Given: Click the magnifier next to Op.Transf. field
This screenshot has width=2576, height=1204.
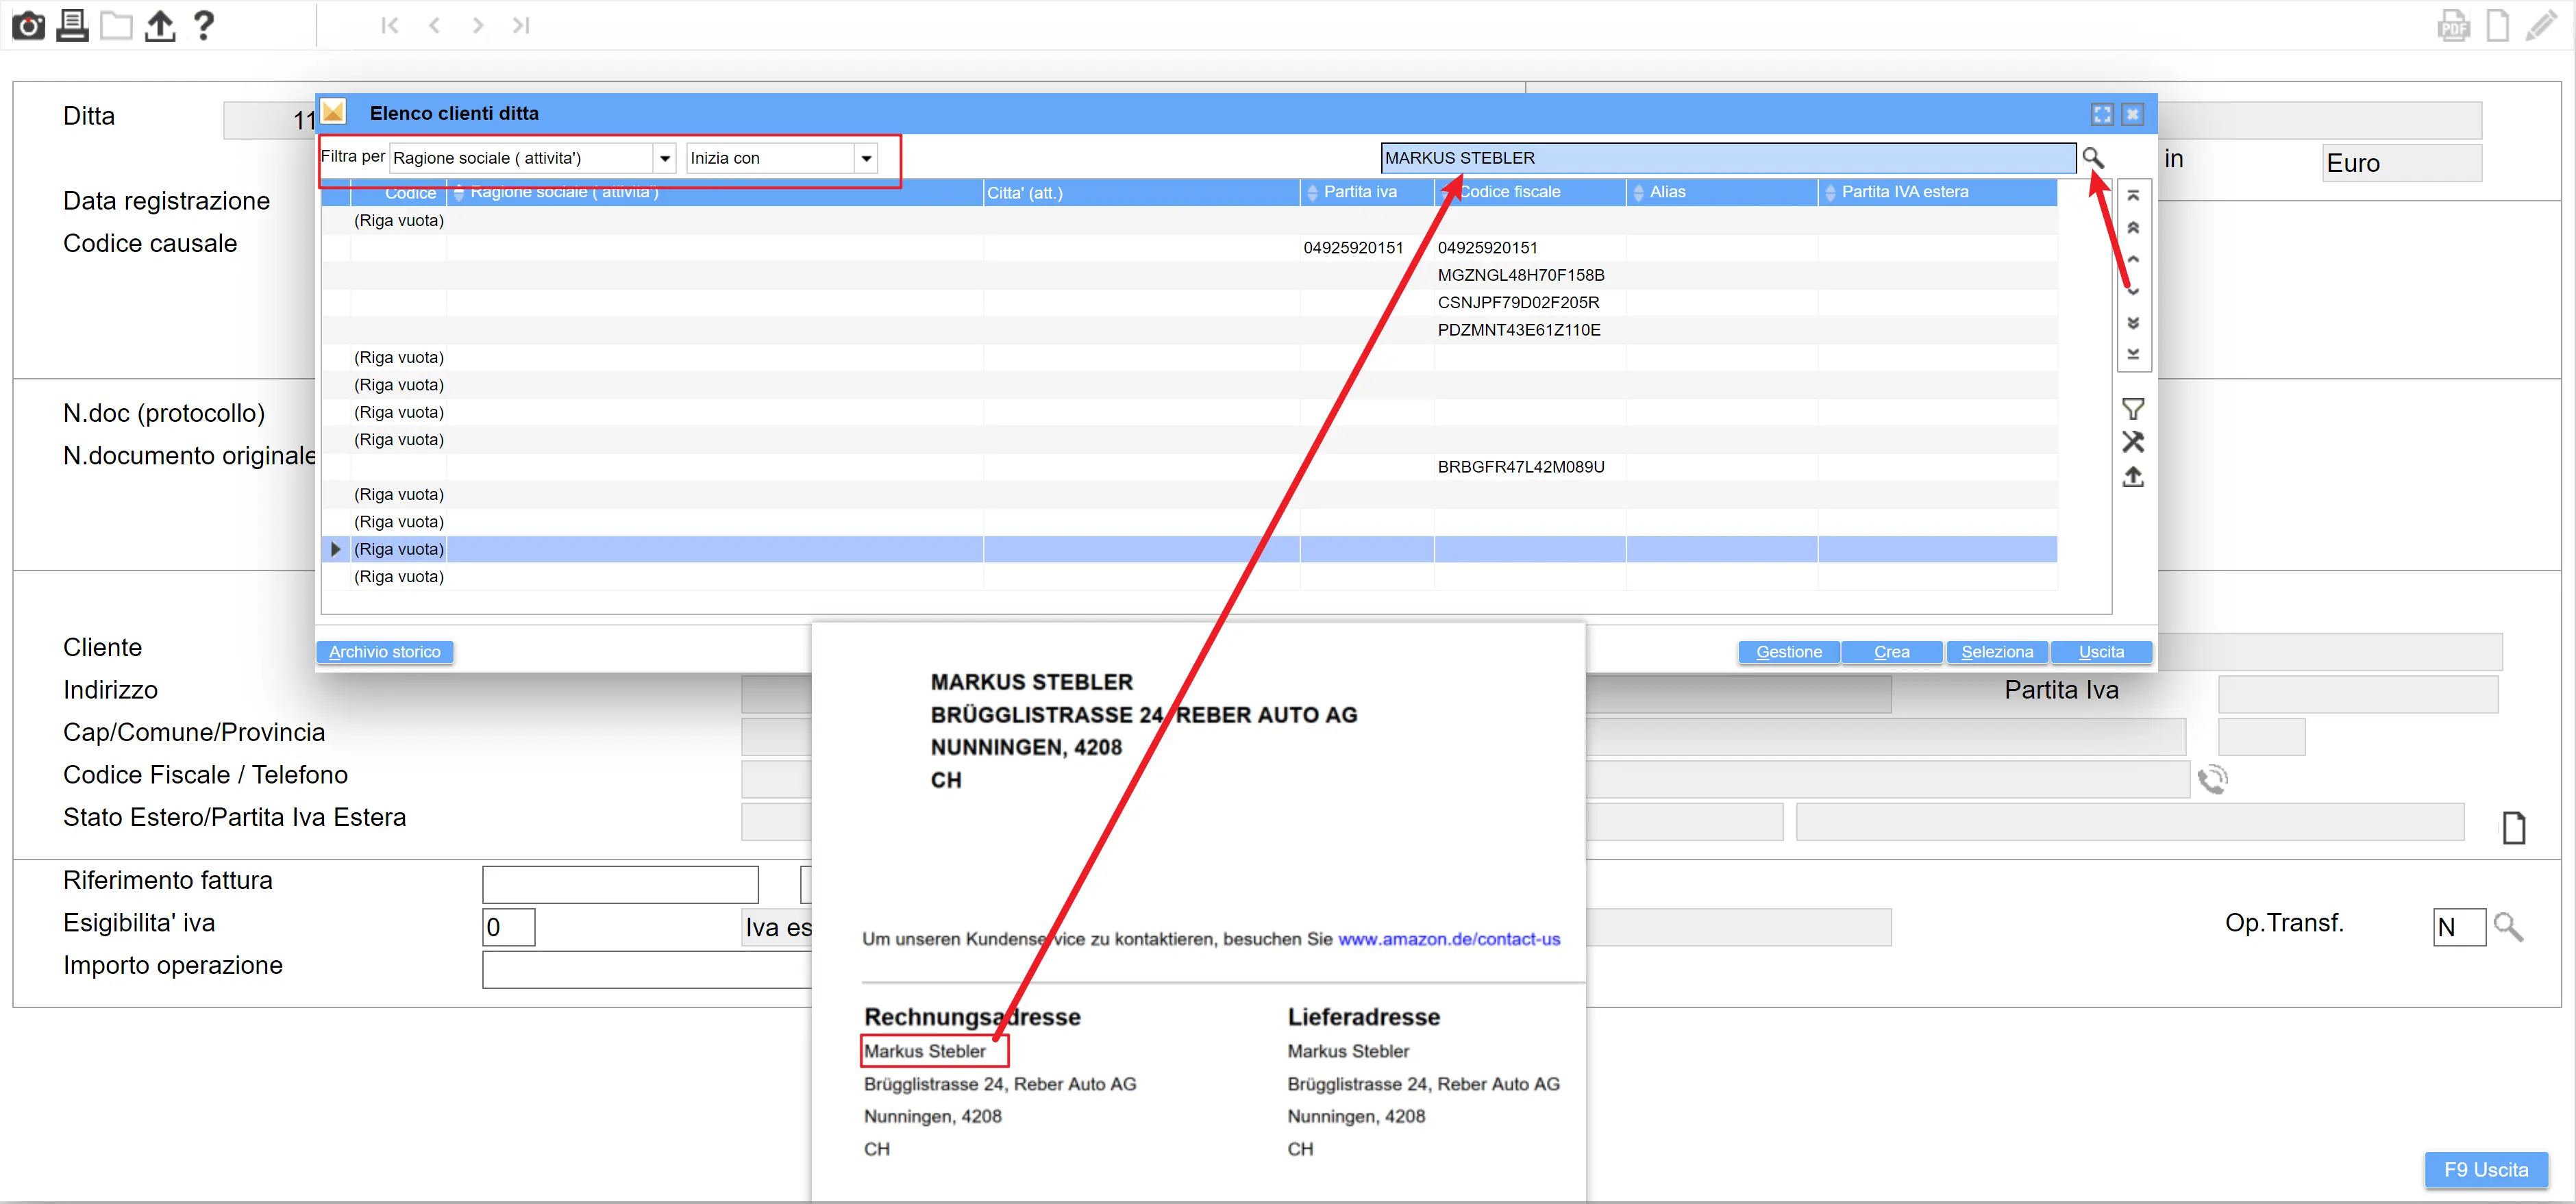Looking at the screenshot, I should pyautogui.click(x=2508, y=927).
